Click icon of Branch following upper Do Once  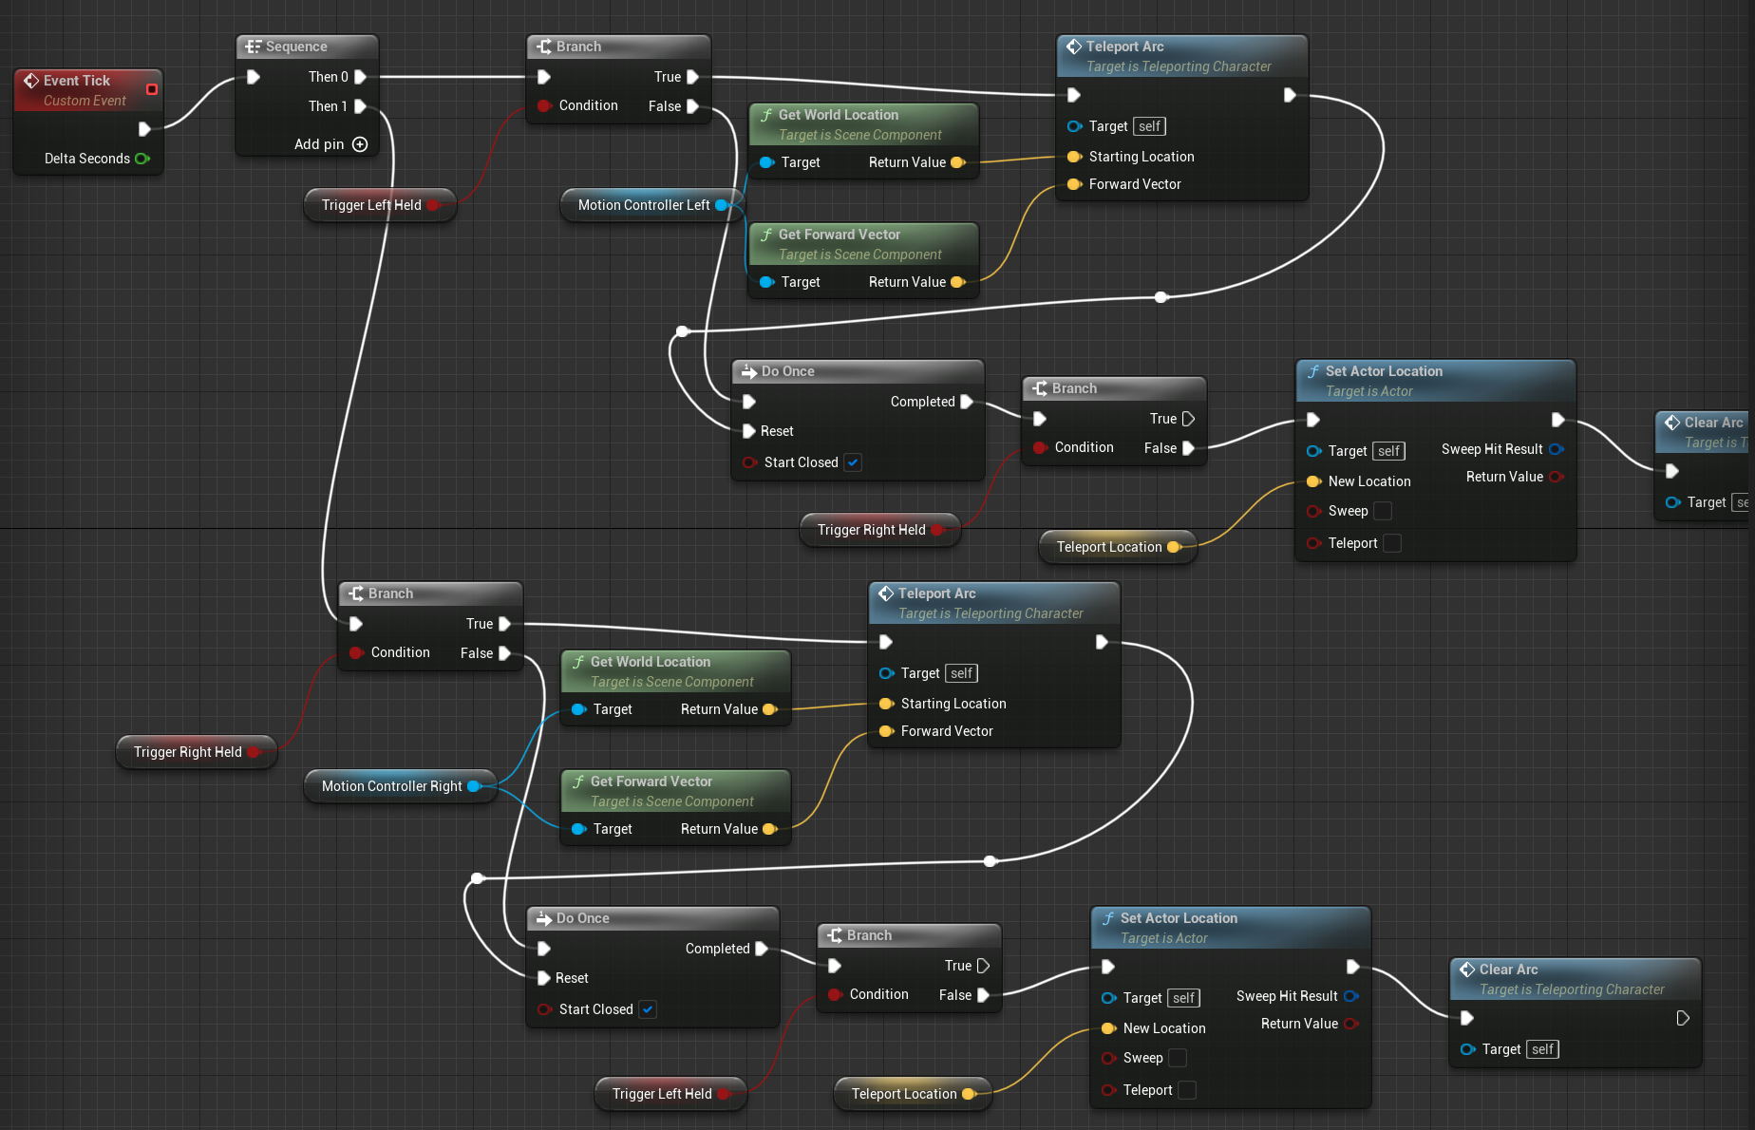click(x=1040, y=388)
